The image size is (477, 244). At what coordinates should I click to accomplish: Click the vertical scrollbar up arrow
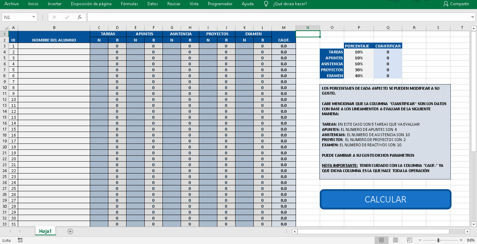click(x=474, y=28)
